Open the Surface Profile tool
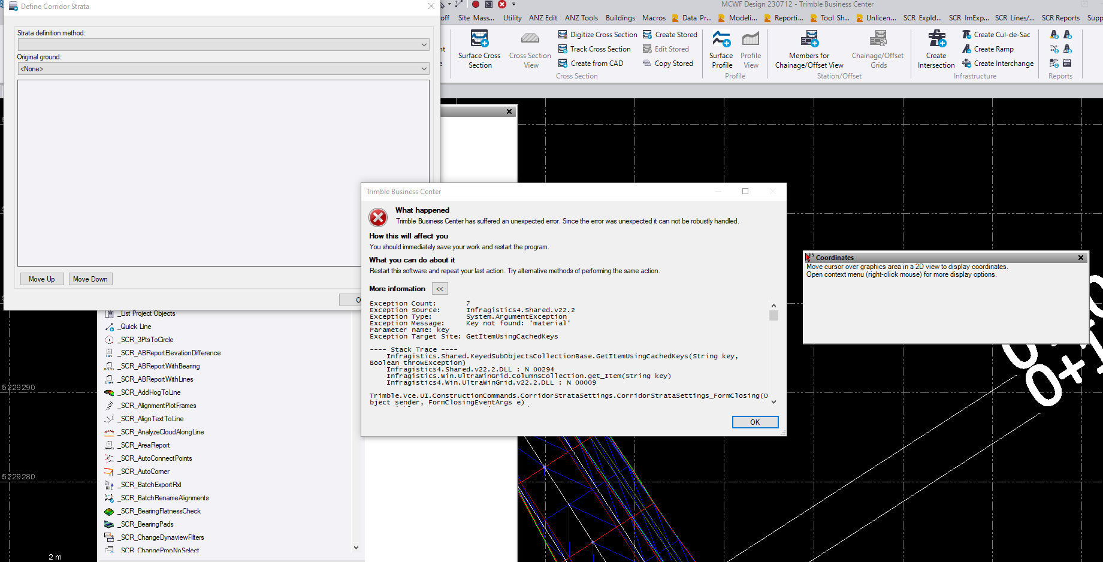This screenshot has width=1103, height=562. tap(721, 49)
